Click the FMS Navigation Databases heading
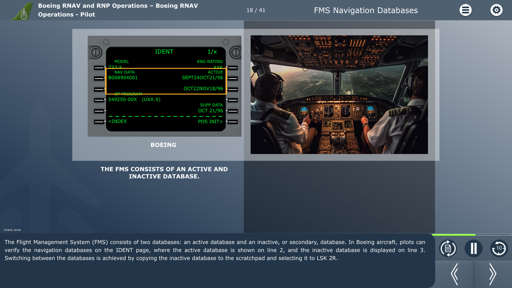Image resolution: width=512 pixels, height=288 pixels. point(366,10)
